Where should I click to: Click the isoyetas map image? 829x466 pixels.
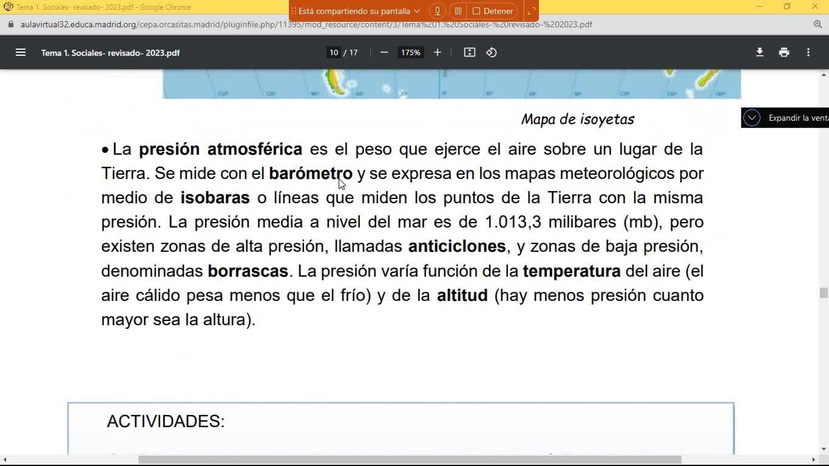click(452, 84)
